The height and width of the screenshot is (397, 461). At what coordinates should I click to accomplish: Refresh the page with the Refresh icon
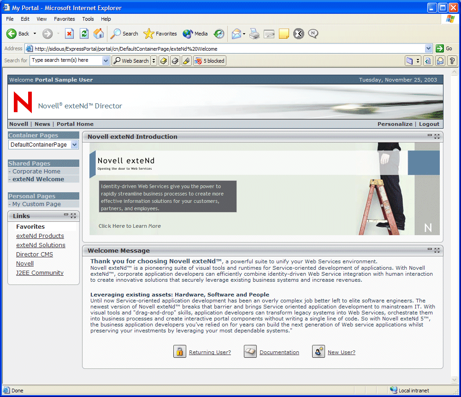point(84,34)
